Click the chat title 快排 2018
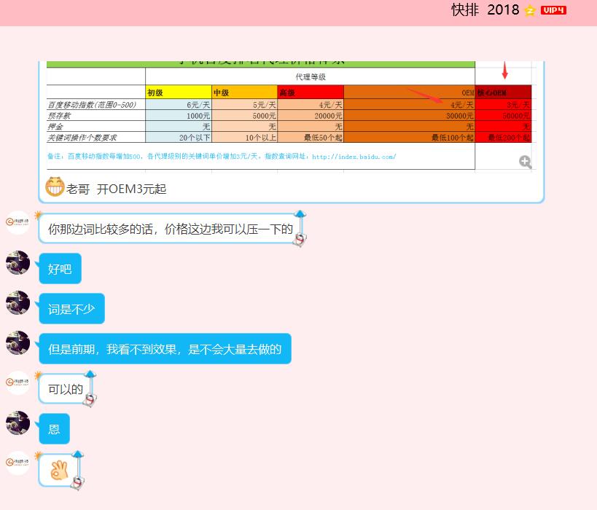The image size is (597, 510). coord(485,10)
